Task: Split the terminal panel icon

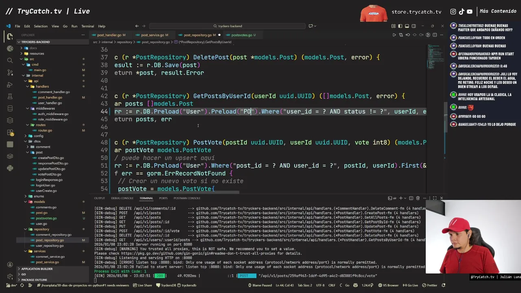Action: pyautogui.click(x=411, y=198)
